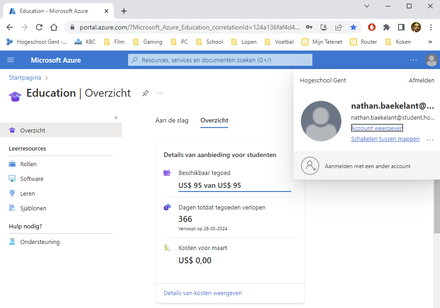The height and width of the screenshot is (308, 440).
Task: Close the Education - Microsoft Azure tab
Action: pos(106,11)
